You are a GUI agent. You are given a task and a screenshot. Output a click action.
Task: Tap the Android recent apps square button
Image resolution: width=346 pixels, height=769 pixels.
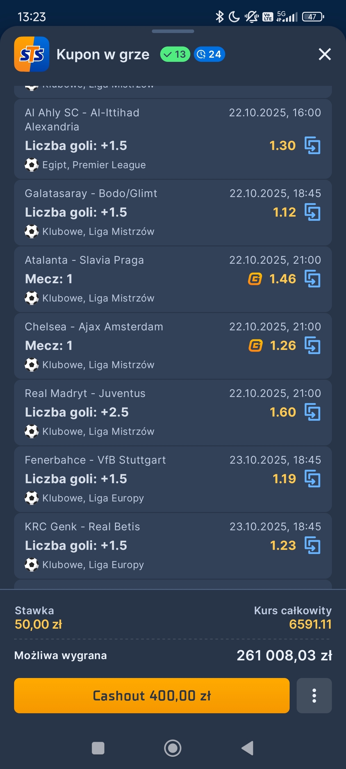(98, 748)
